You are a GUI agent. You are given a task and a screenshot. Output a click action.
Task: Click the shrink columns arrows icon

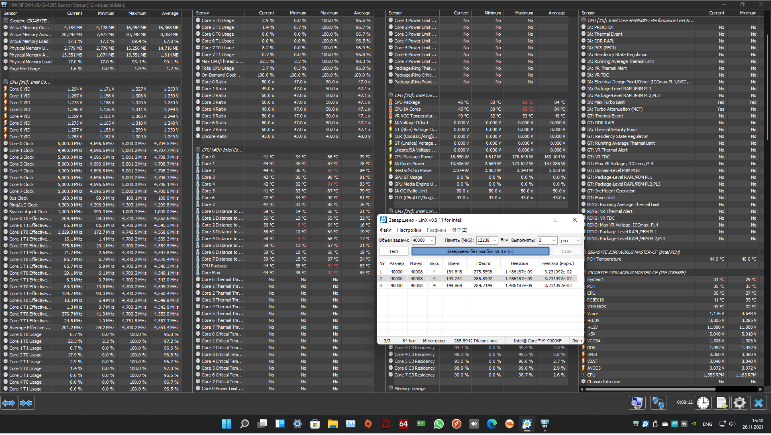coord(27,403)
